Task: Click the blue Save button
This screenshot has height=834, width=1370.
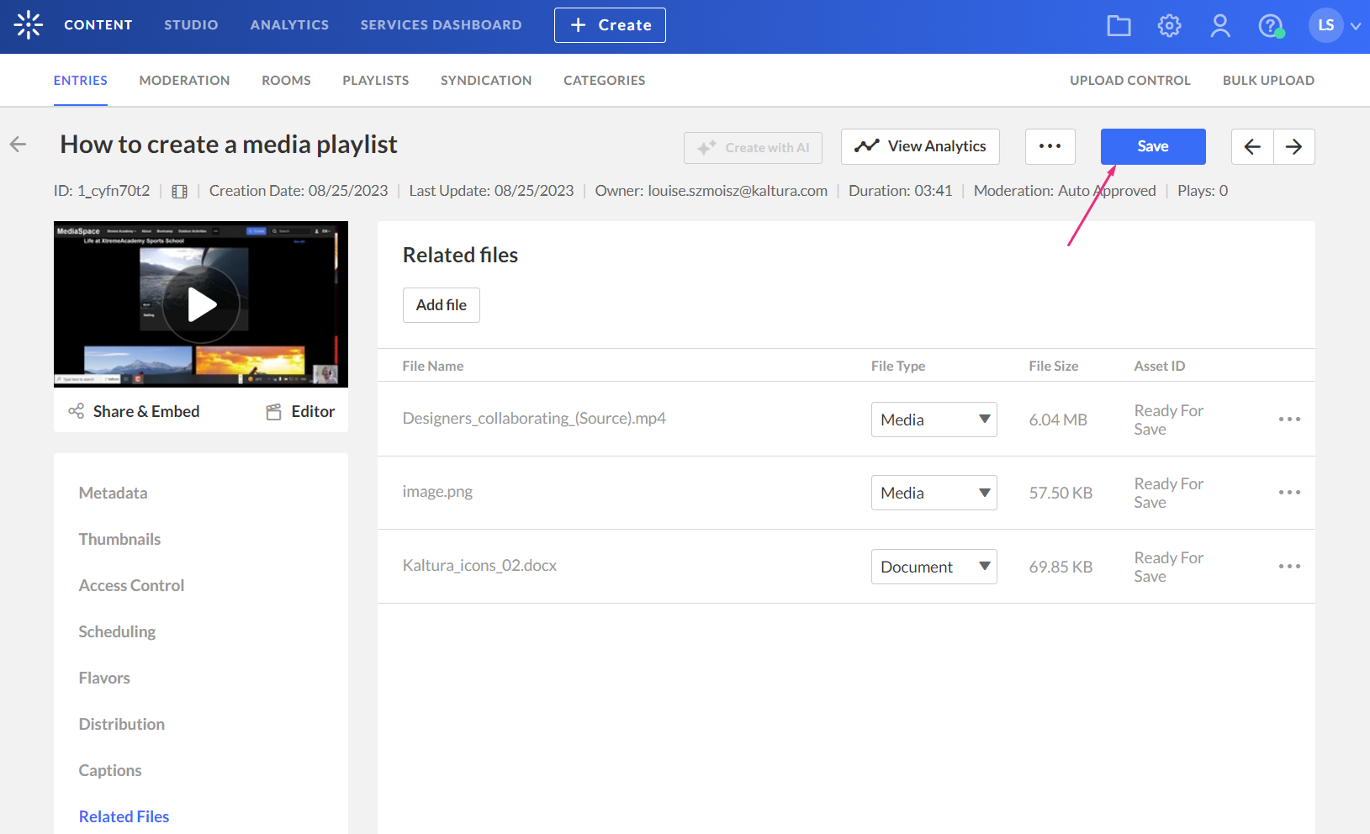Action: (x=1152, y=146)
